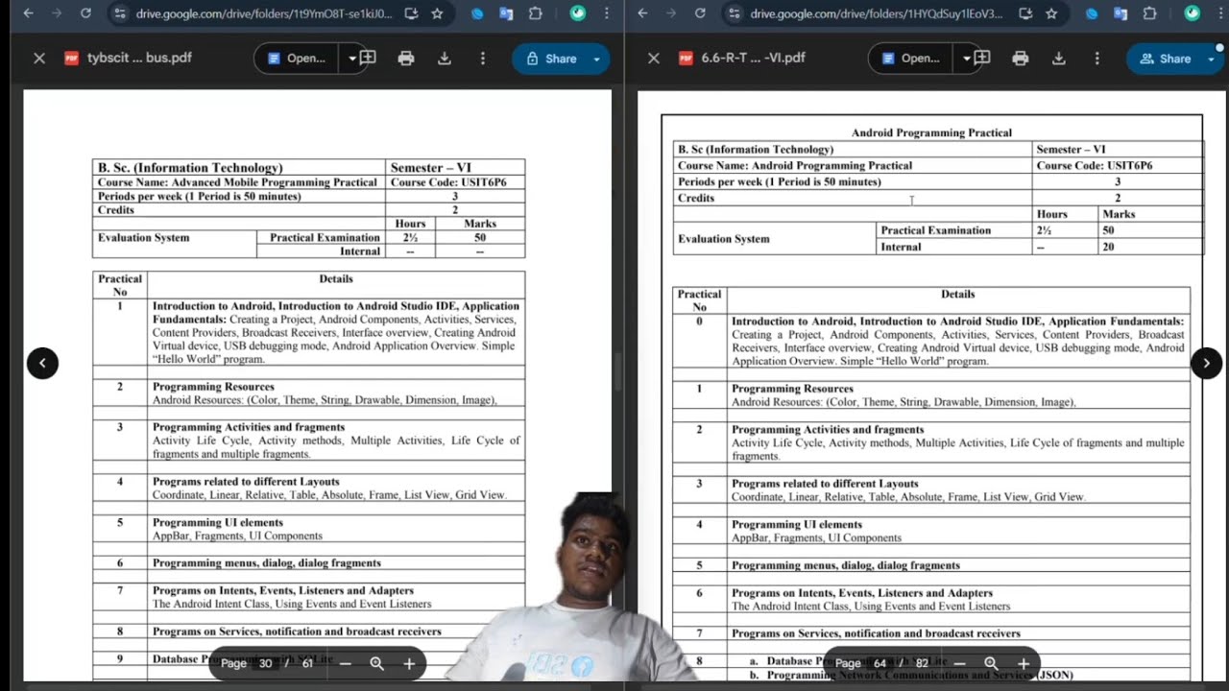Screen dimensions: 1229x691
Task: Zoom in on the left PDF viewer
Action: (409, 663)
